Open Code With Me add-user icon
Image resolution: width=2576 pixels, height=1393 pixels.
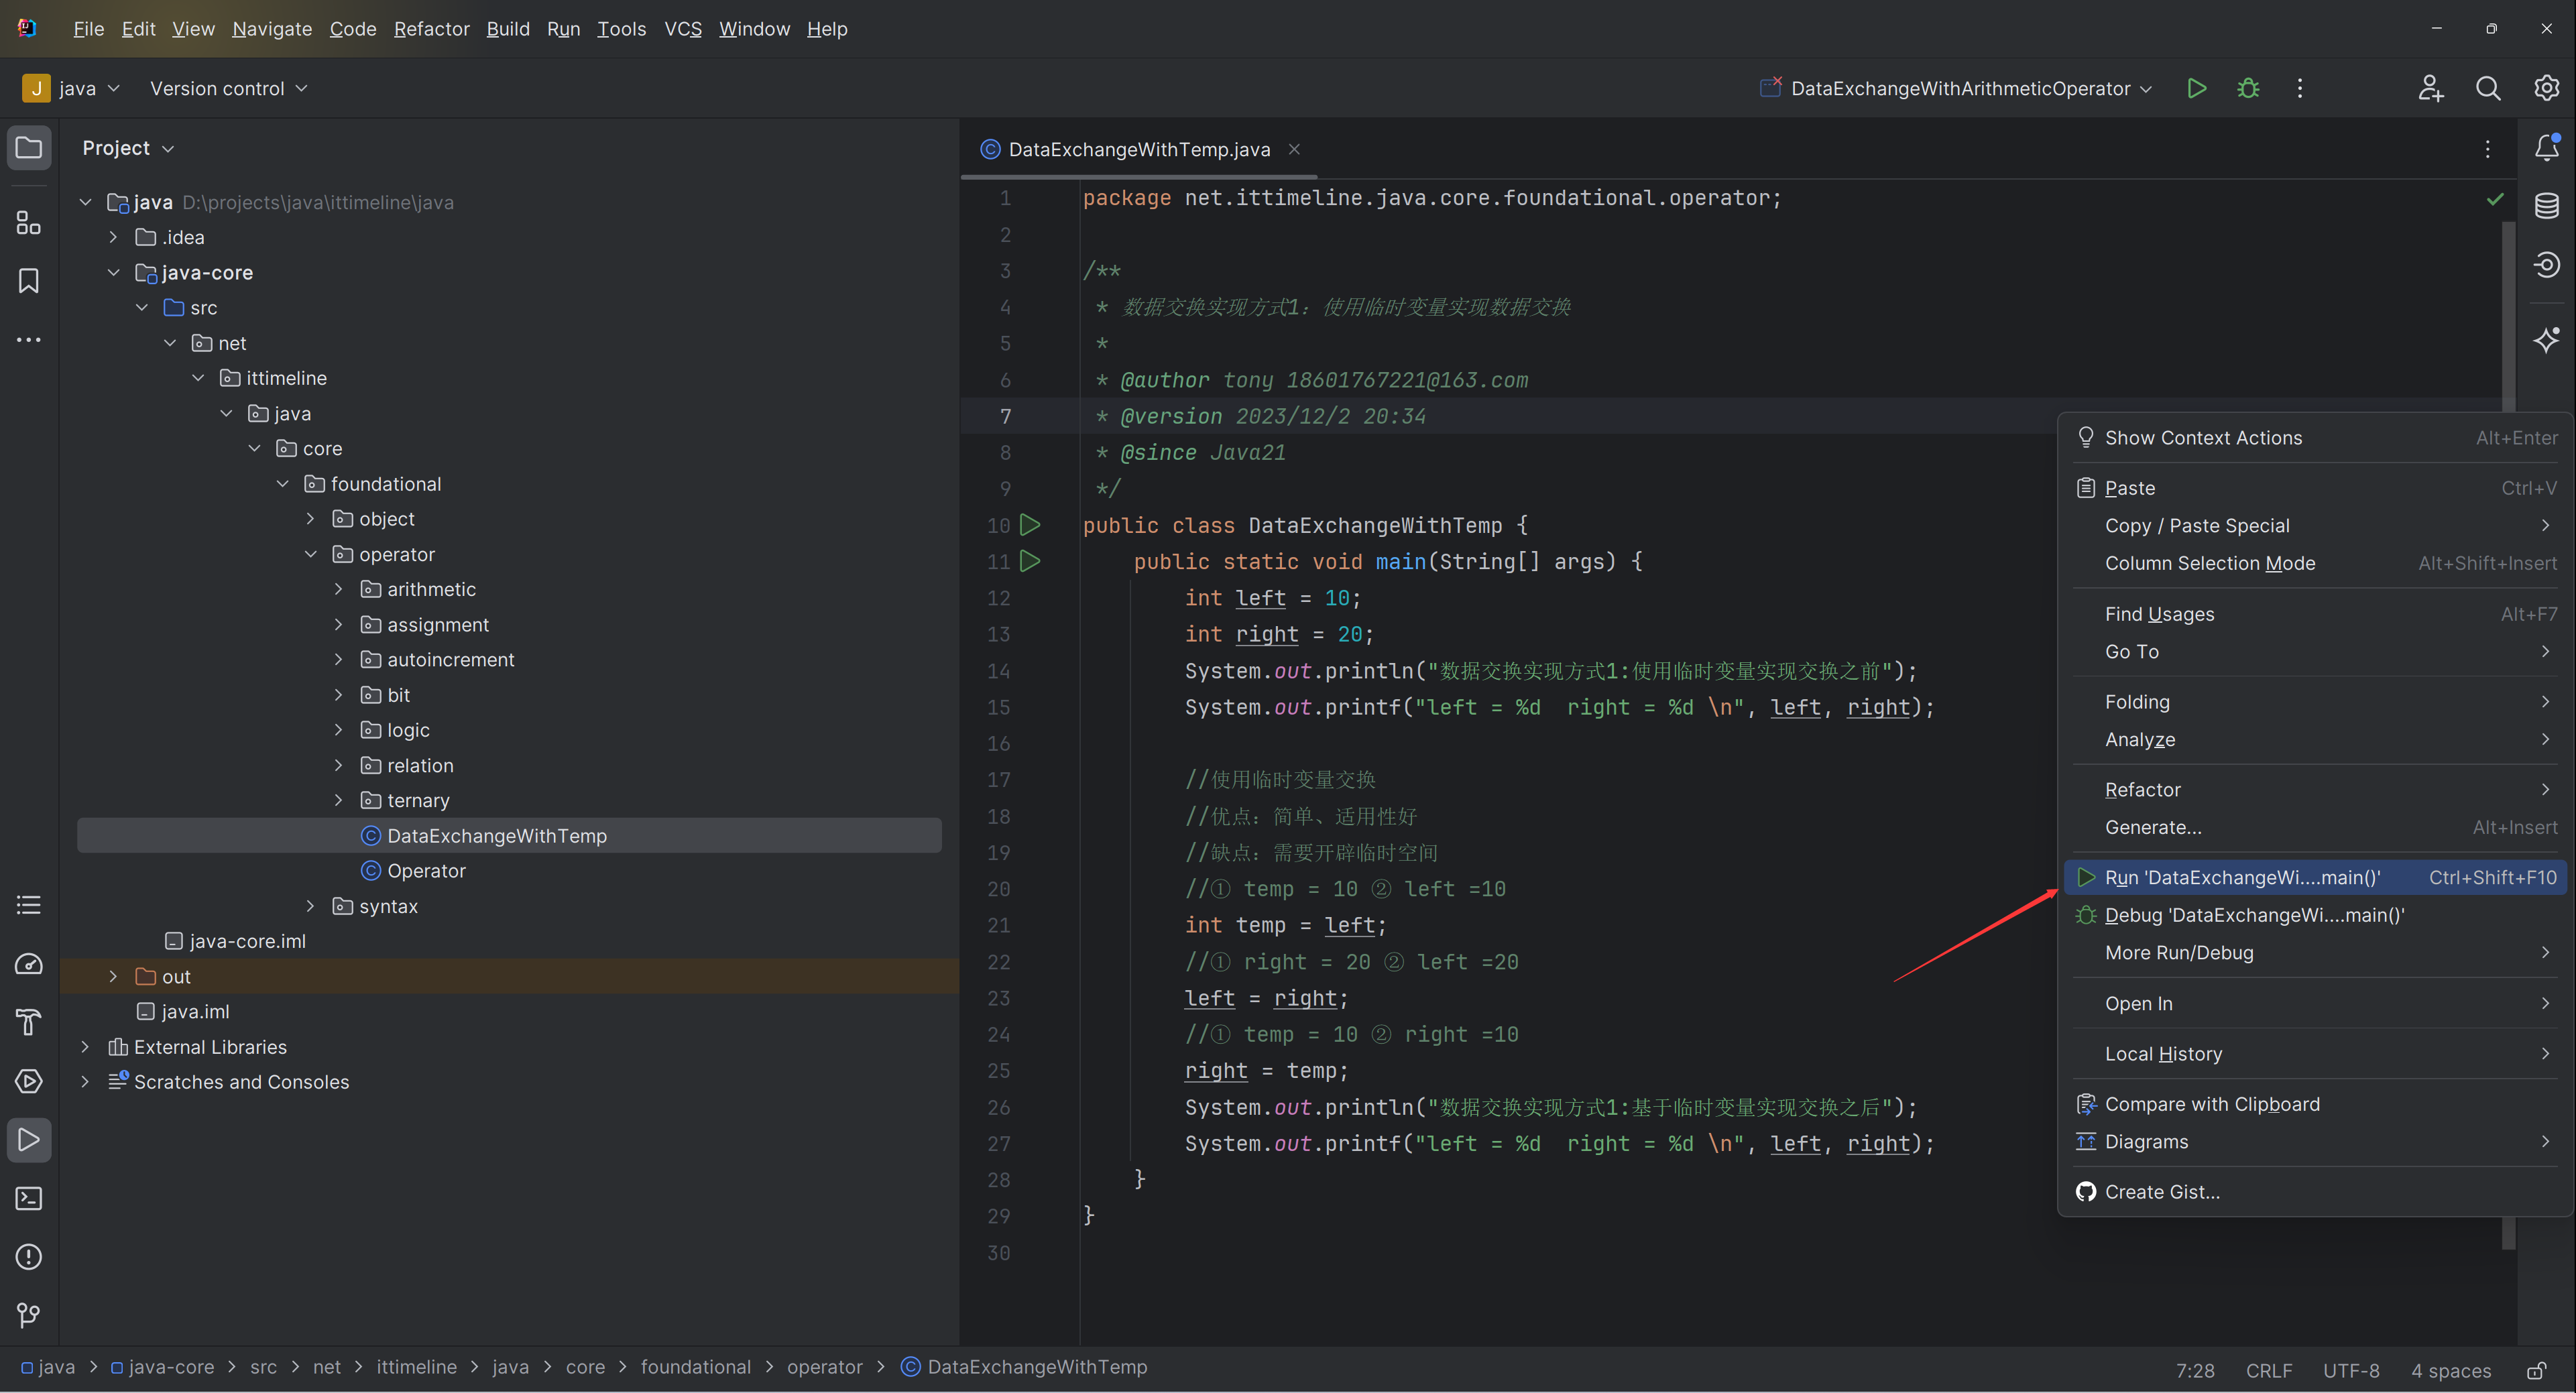2431,88
